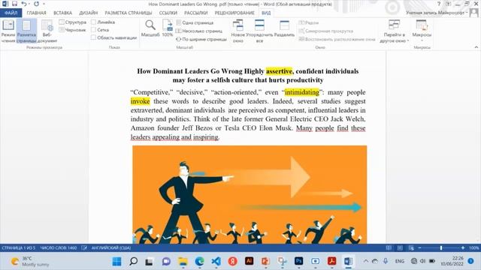Viewport: 481px width, 270px height.
Task: Save document from quick access toolbar
Action: (x=14, y=4)
